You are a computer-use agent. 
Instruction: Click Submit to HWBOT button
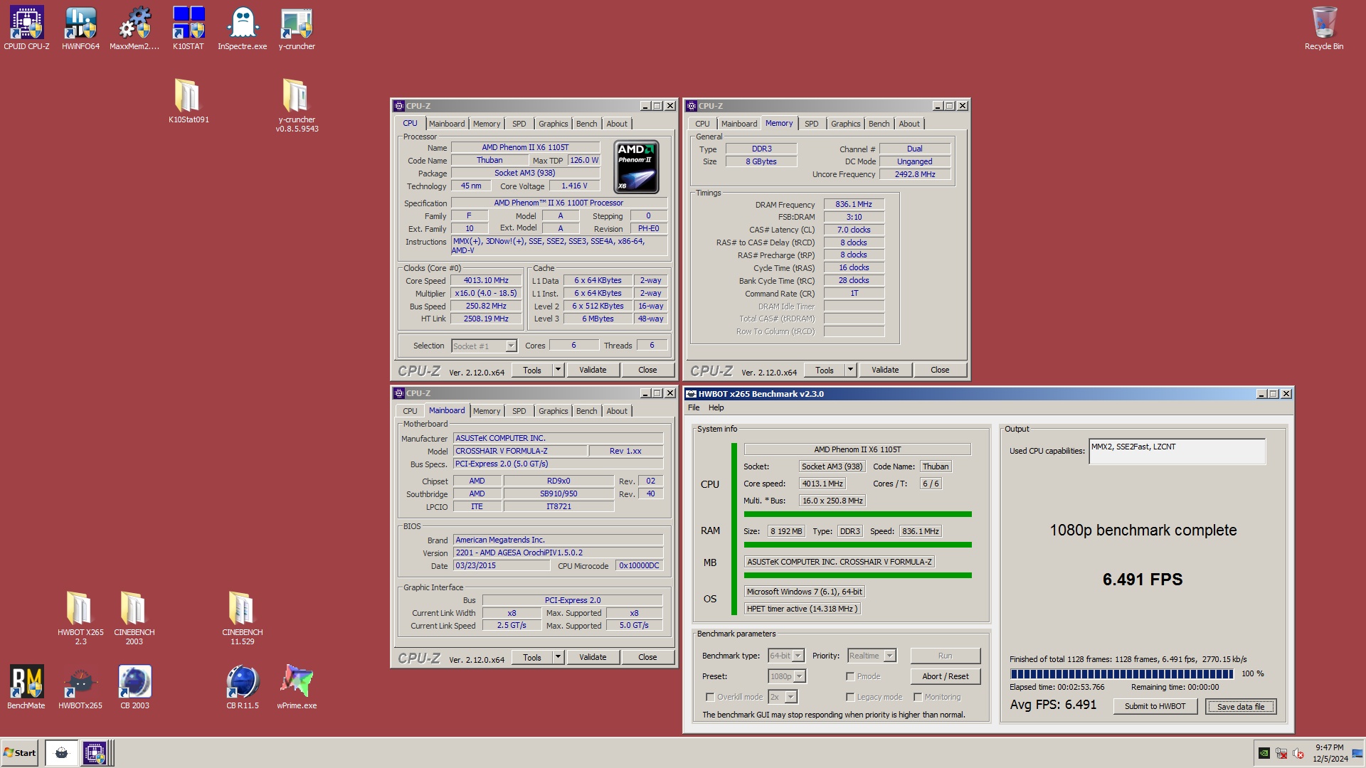[x=1155, y=706]
